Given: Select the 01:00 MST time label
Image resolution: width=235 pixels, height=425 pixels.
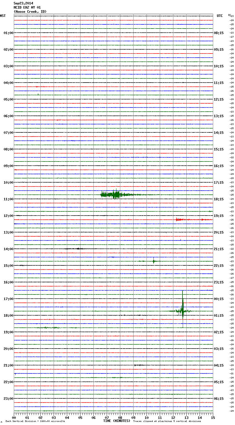Looking at the screenshot, I should 9,33.
